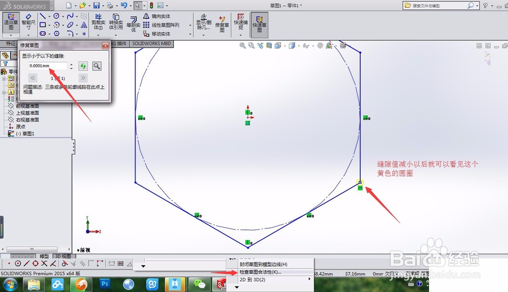Click Move Entities (移动实体)

point(157,34)
